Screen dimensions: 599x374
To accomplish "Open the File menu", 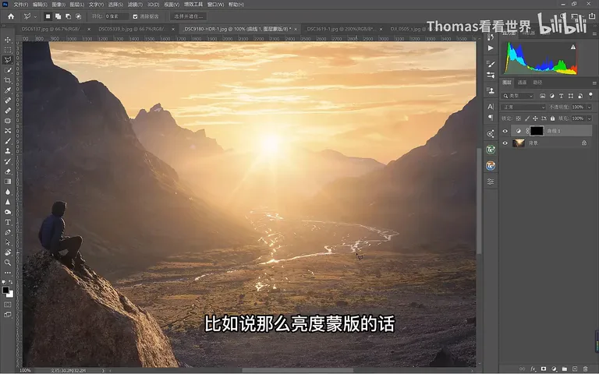I will point(20,5).
